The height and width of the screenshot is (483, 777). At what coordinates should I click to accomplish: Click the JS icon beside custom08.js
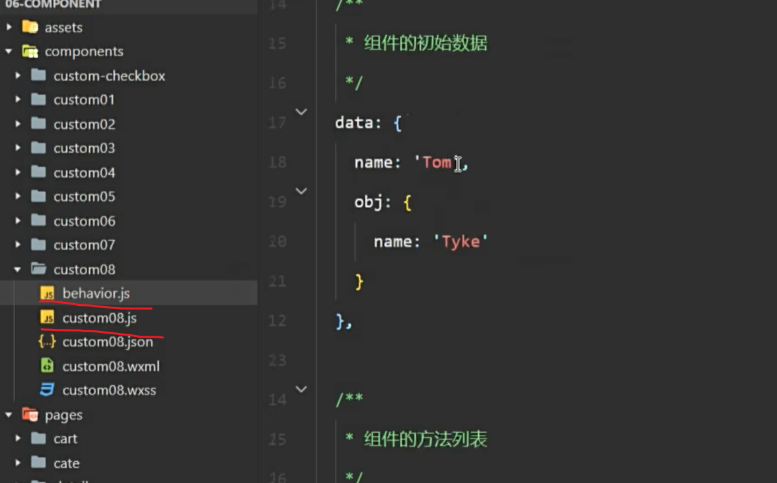47,318
